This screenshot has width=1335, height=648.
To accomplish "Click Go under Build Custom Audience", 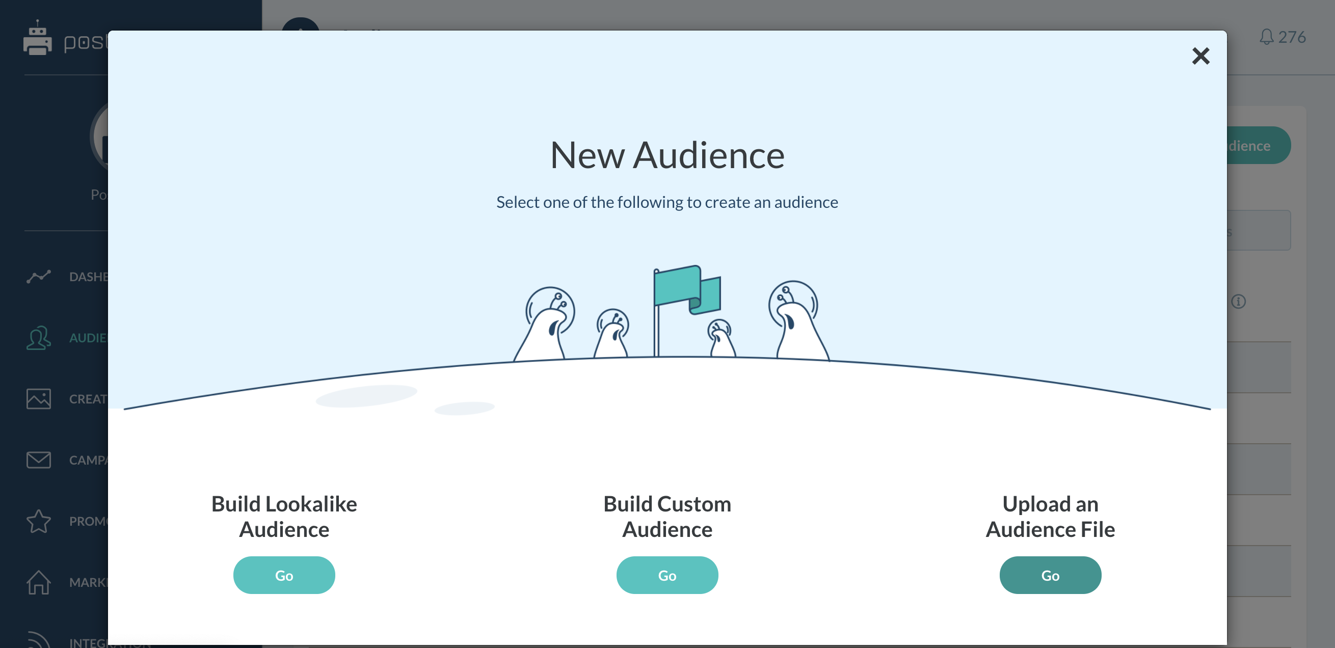I will [x=667, y=575].
